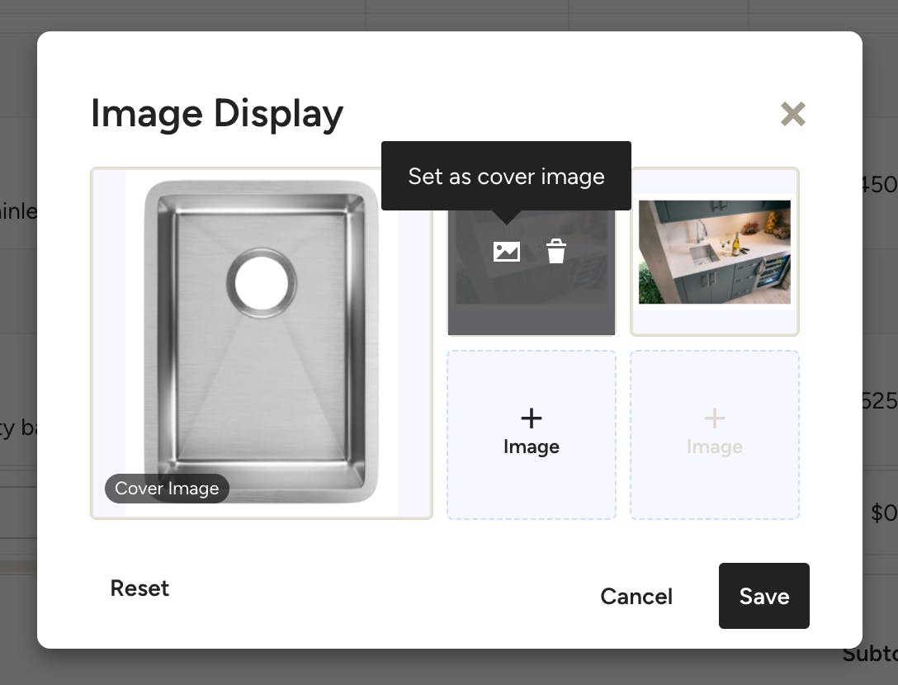Delete the hovered image with trash icon
The height and width of the screenshot is (685, 898).
556,252
